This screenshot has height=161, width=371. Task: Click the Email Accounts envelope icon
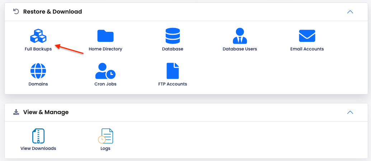(x=307, y=36)
